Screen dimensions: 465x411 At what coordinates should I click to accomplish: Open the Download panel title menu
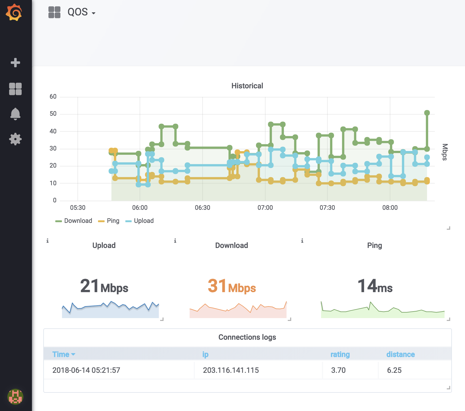[232, 245]
